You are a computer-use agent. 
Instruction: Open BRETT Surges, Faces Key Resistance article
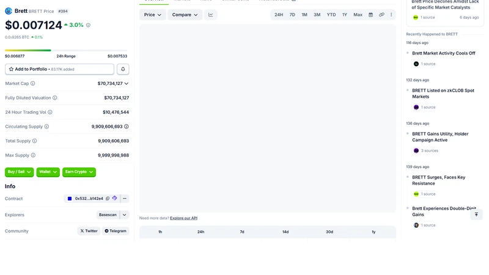(x=438, y=180)
